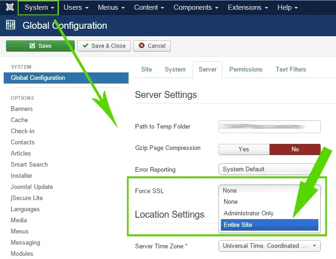Open the Server Time Zone dropdown
Screen dimensions: 336x259
[270, 246]
